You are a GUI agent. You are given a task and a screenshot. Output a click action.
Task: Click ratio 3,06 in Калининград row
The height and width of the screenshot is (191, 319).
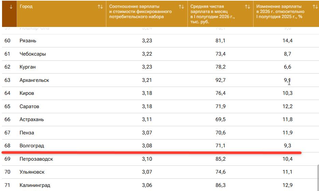[147, 185]
